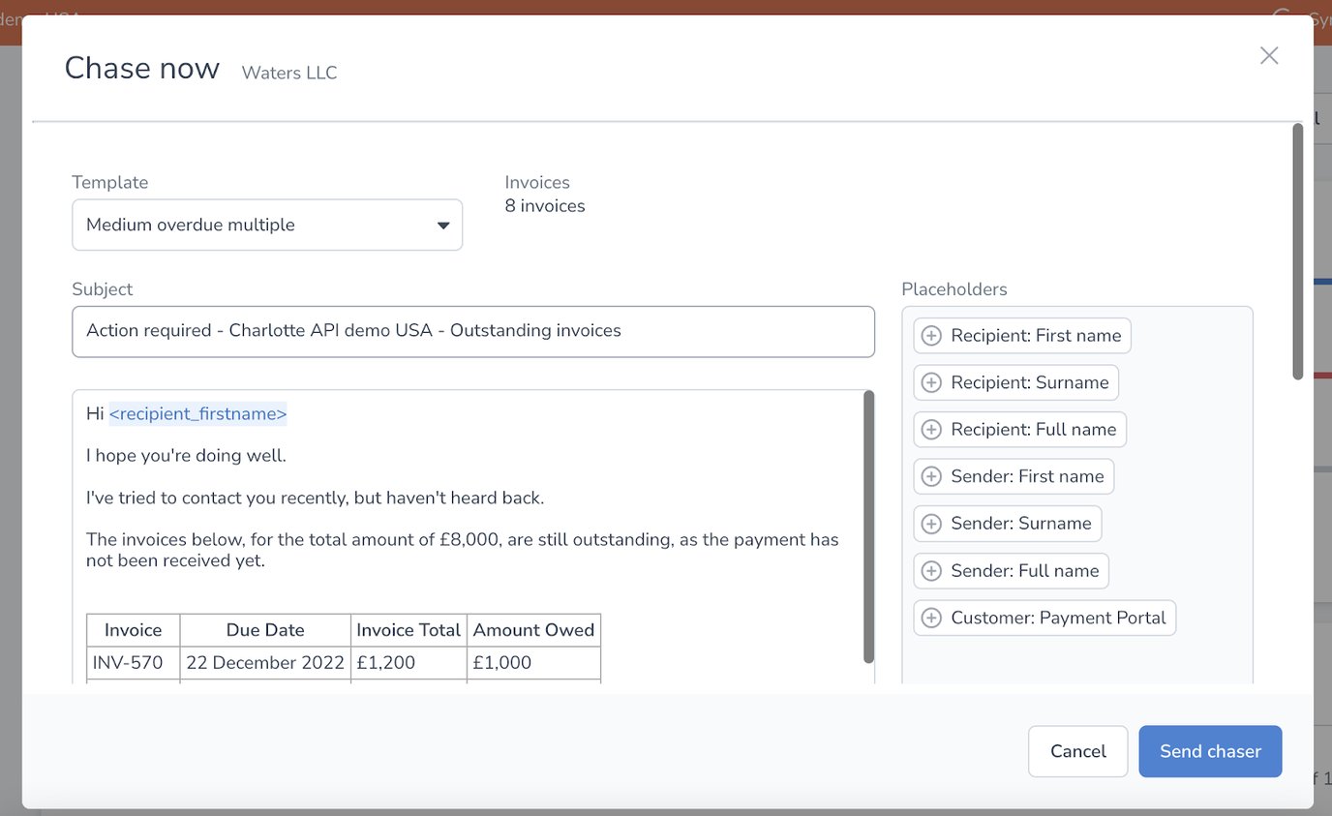Open the Template dropdown showing Medium overdue multiple
The image size is (1332, 816).
tap(267, 224)
